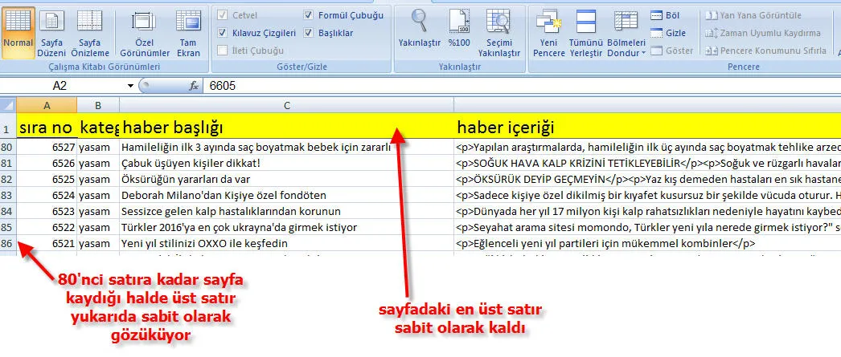This screenshot has height=357, width=841.
Task: Switch to Normal workbook view
Action: 18,33
